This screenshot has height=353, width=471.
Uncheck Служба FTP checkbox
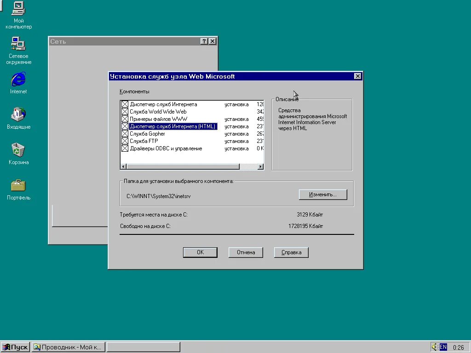(x=125, y=141)
